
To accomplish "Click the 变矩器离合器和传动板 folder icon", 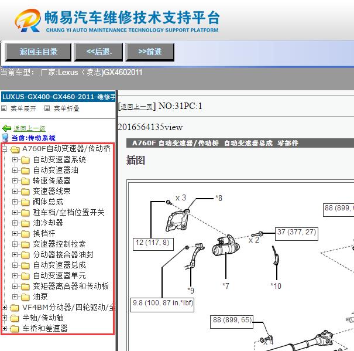I will coord(25,287).
